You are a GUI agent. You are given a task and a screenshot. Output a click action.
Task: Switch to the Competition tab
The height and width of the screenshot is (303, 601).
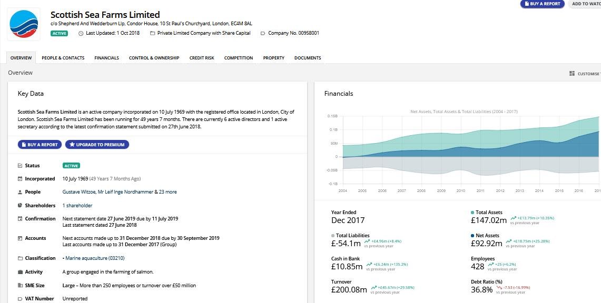point(238,58)
